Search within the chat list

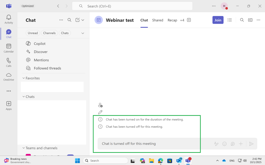[x=69, y=20]
